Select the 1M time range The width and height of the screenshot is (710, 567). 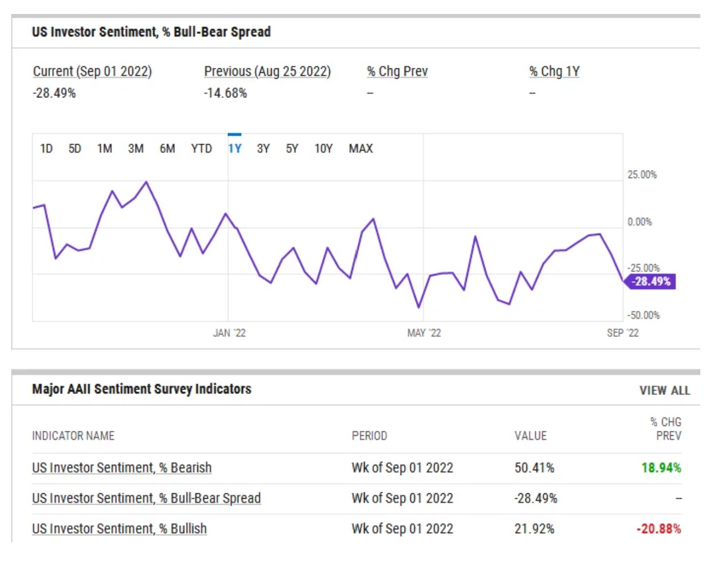point(104,148)
